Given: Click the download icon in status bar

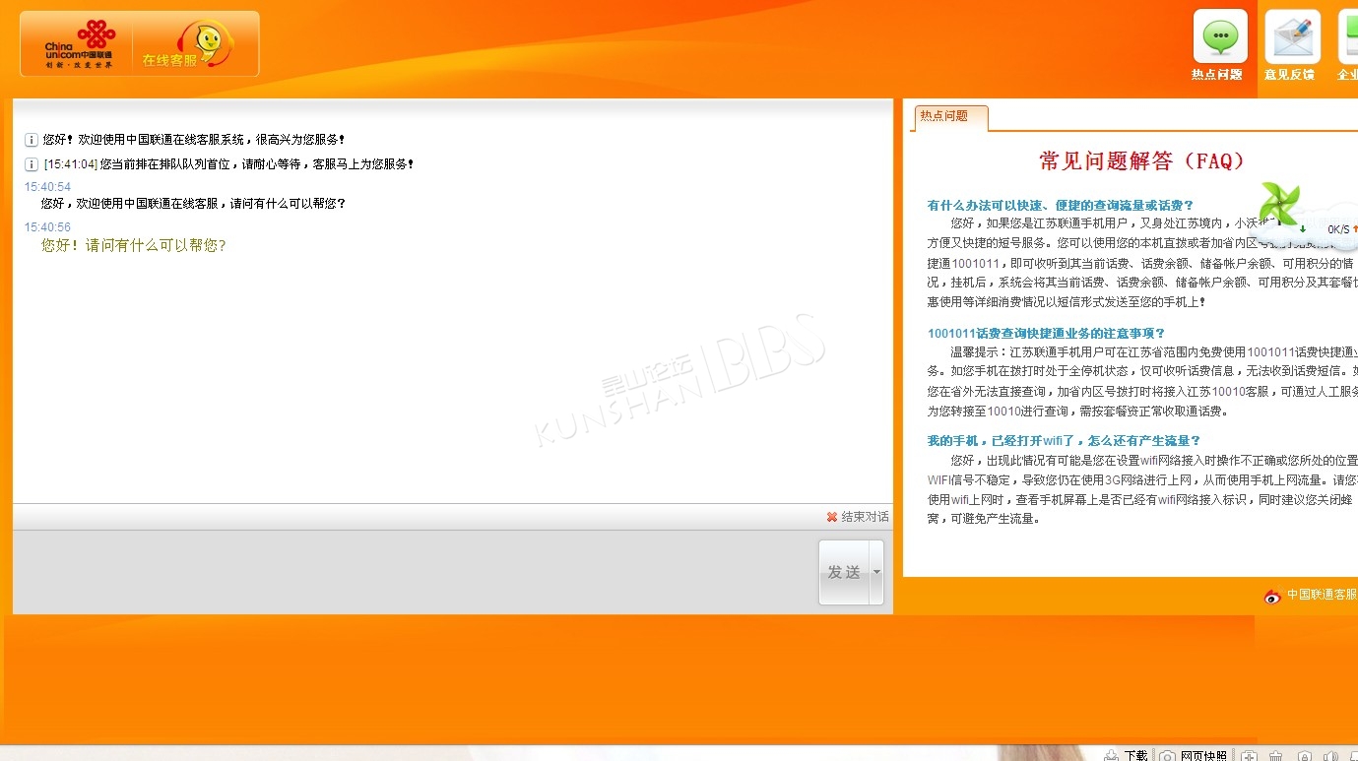Looking at the screenshot, I should pyautogui.click(x=1111, y=755).
